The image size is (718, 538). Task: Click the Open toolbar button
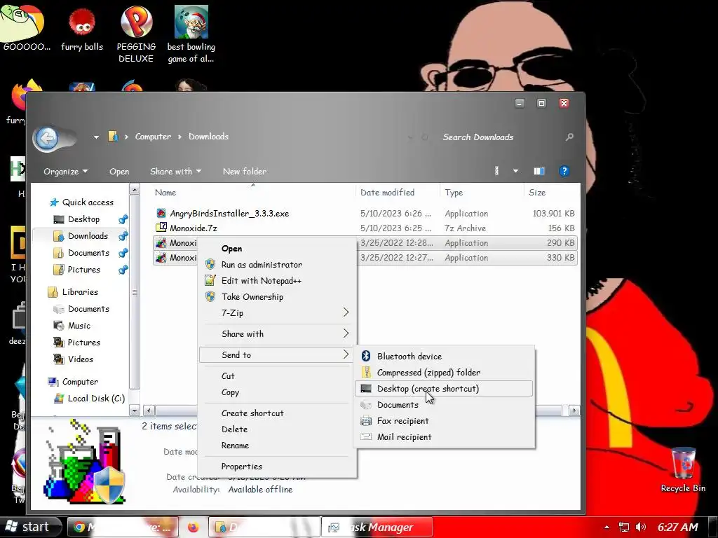(119, 172)
